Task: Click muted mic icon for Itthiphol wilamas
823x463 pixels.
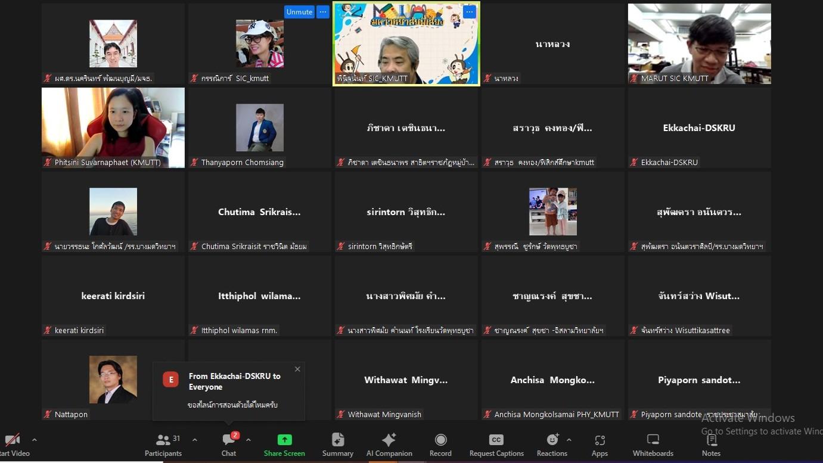Action: click(x=195, y=330)
